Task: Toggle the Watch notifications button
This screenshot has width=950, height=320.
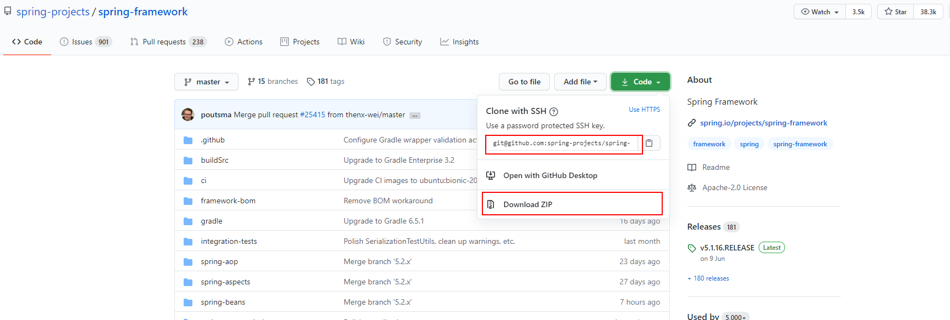Action: pos(820,12)
